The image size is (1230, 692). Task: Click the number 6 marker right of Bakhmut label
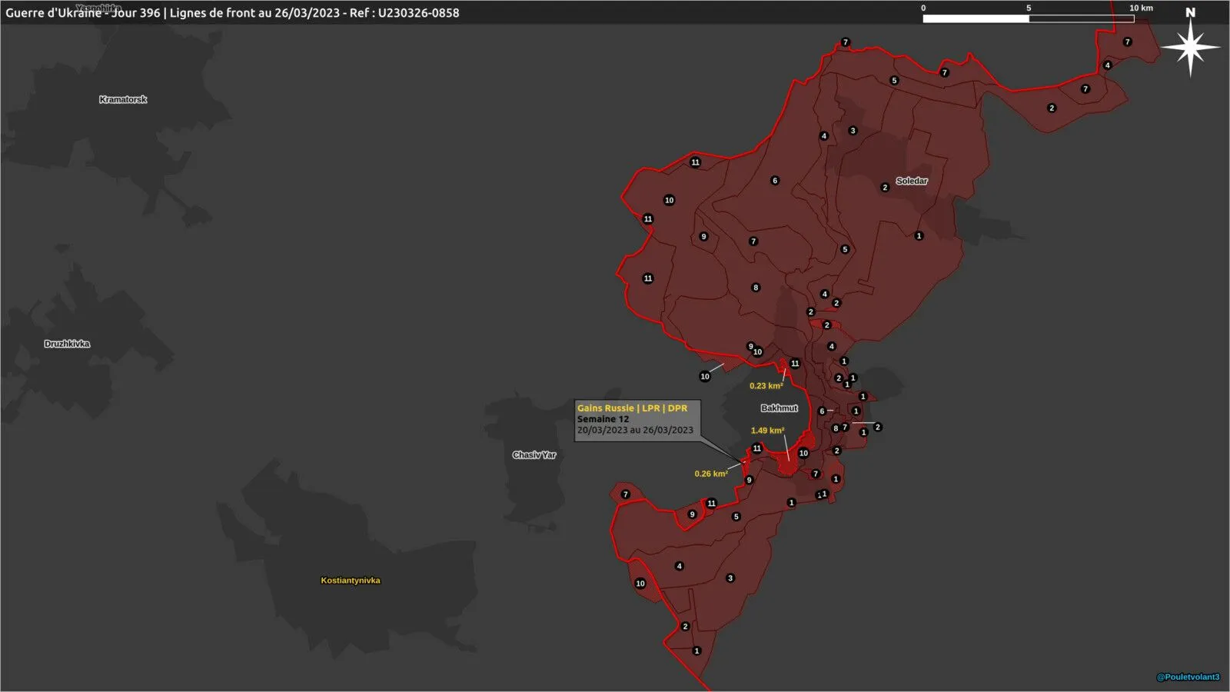click(x=822, y=411)
